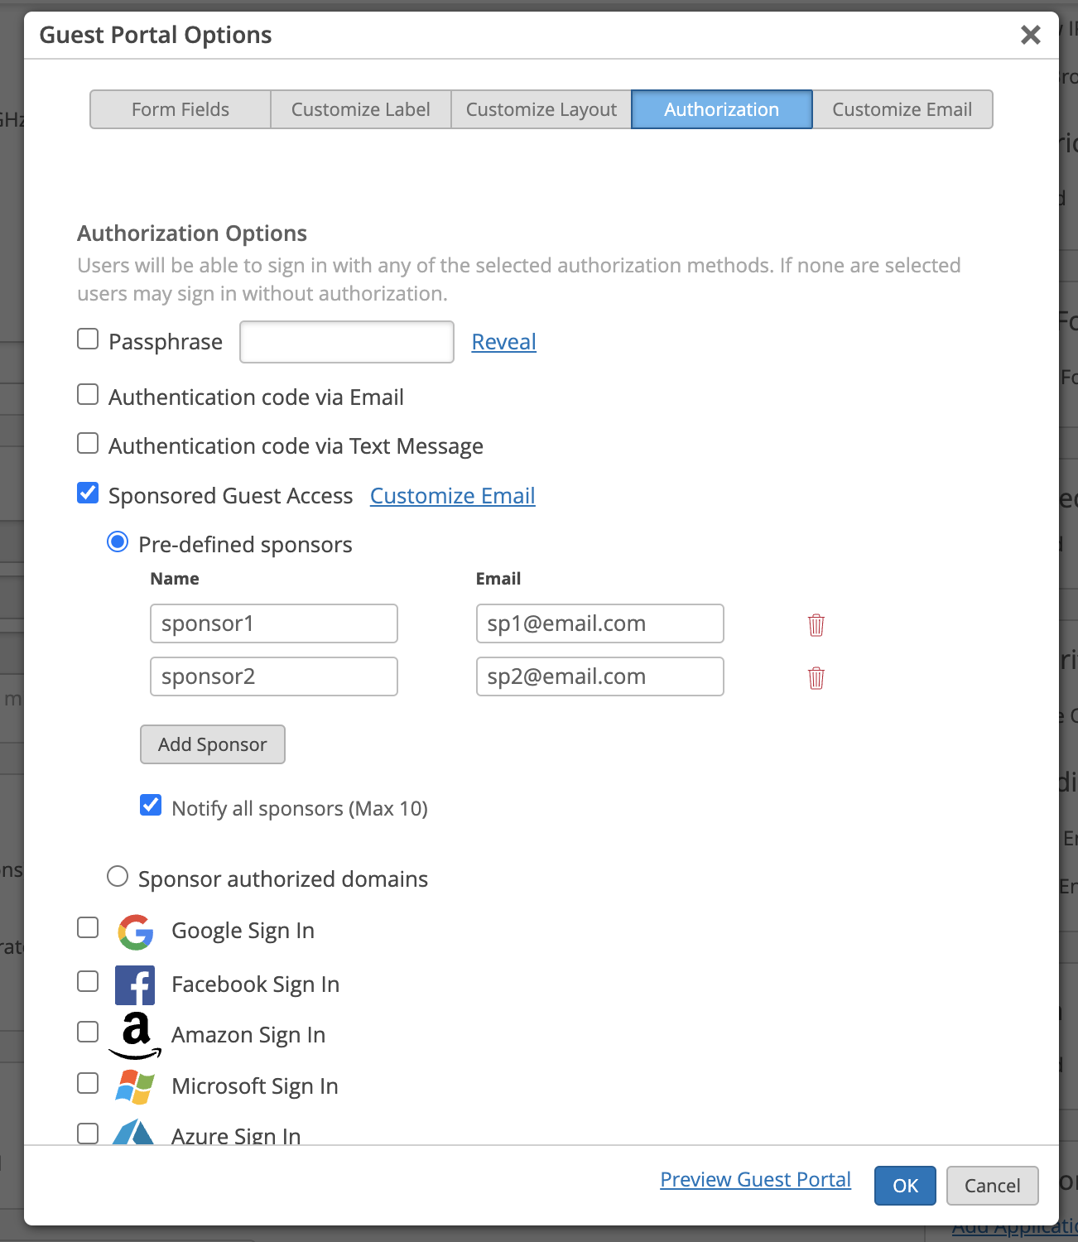Click the sp1@email.com email field
1078x1242 pixels.
(599, 623)
